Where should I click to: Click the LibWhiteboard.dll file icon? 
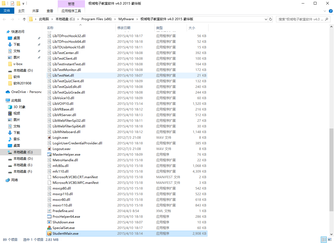point(49,132)
